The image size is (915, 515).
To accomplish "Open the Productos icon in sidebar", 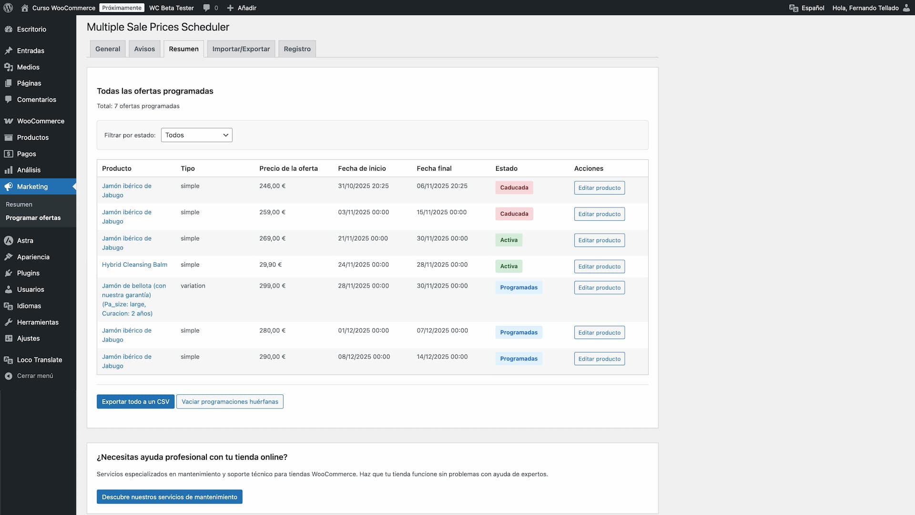I will pos(8,137).
